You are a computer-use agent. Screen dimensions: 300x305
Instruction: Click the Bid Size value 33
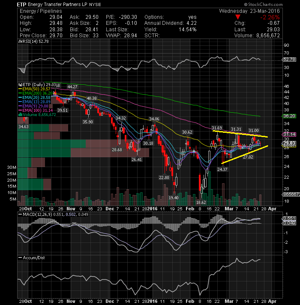[x=96, y=36]
